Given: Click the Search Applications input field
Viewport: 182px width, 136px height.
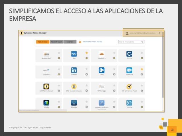Looking at the screenshot, I should tap(131, 42).
